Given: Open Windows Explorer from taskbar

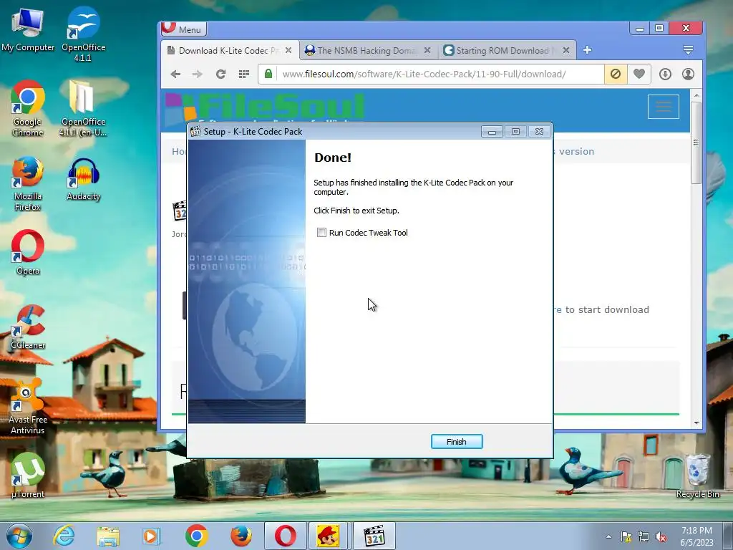Looking at the screenshot, I should (x=108, y=536).
